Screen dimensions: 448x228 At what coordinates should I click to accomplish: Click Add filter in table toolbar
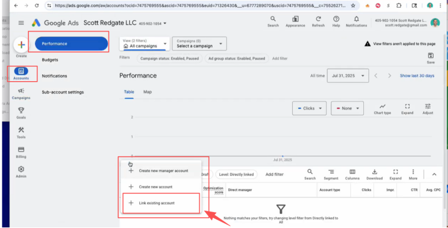point(274,174)
